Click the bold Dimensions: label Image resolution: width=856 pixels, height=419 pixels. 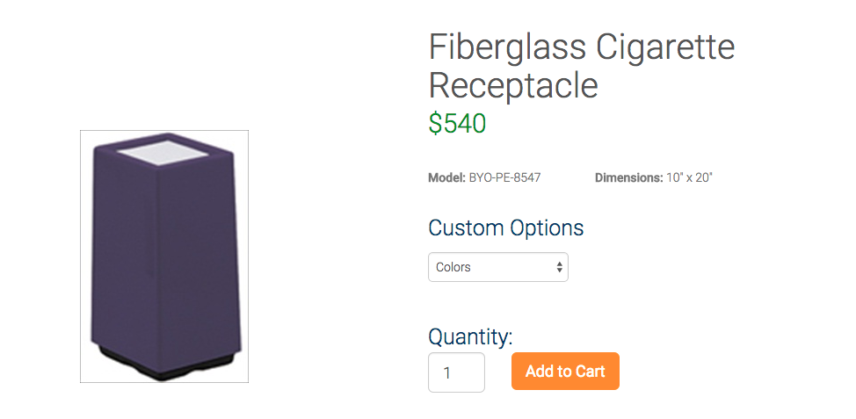[x=629, y=177]
